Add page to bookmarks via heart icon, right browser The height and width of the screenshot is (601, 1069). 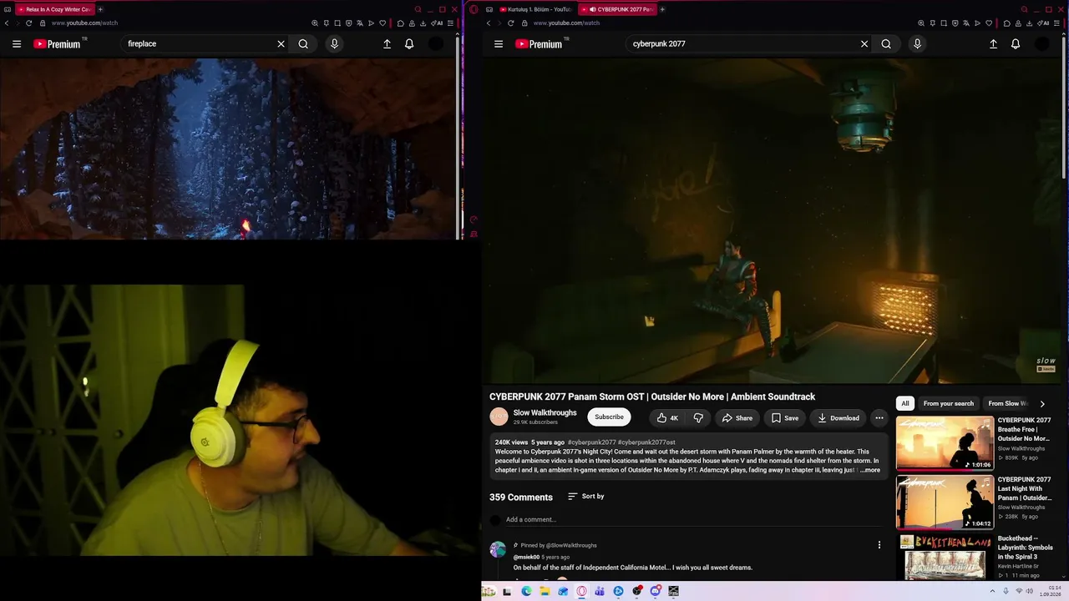989,23
